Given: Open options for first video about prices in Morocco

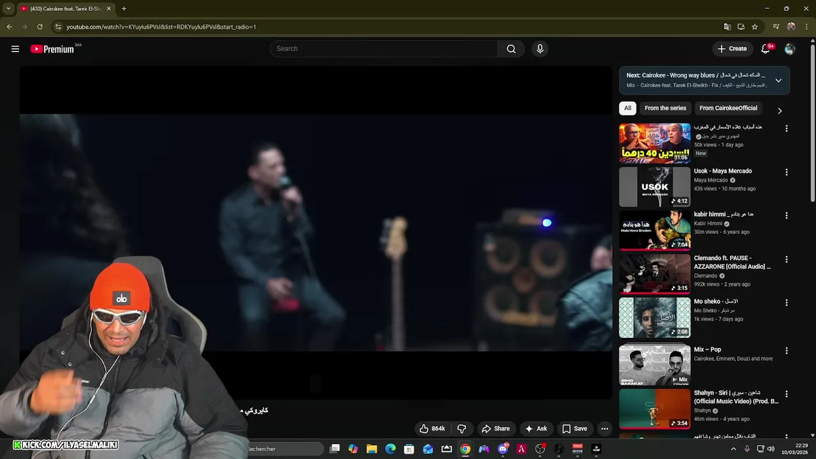Looking at the screenshot, I should coord(786,128).
